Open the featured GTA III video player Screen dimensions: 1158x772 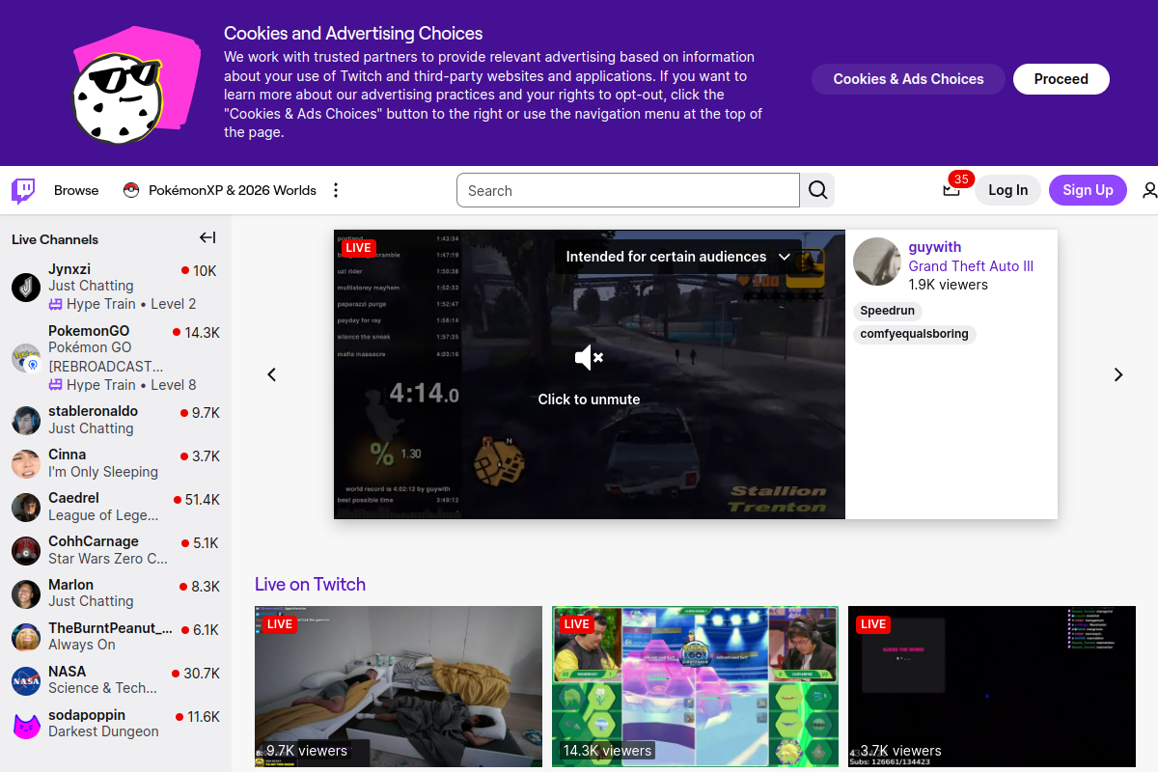(x=590, y=374)
